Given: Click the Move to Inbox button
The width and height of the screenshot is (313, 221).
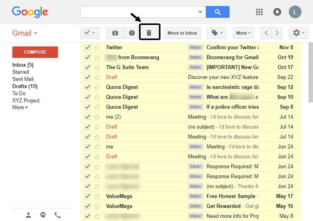Looking at the screenshot, I should coord(182,33).
